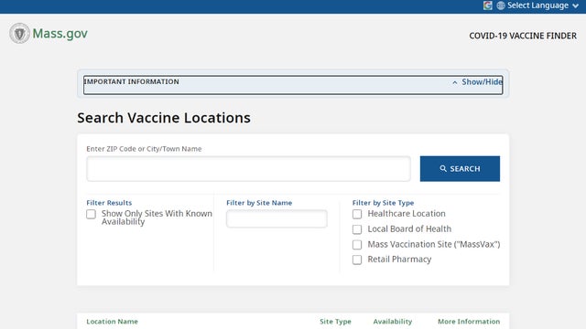
Task: Click the Important Information header label
Action: (x=131, y=81)
